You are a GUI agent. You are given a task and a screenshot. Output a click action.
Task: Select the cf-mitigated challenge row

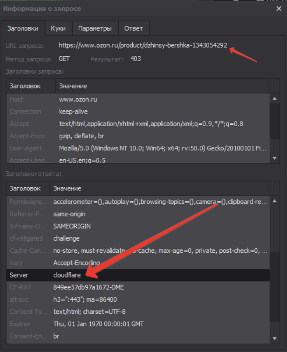point(138,238)
